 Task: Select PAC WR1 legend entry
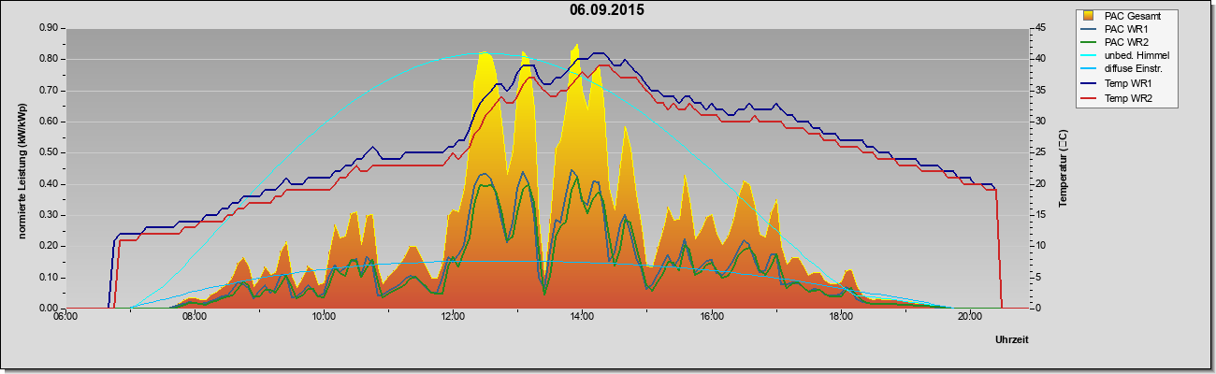pyautogui.click(x=1127, y=29)
